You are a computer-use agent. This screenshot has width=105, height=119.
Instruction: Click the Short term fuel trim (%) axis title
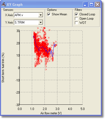pyautogui.click(x=3, y=68)
